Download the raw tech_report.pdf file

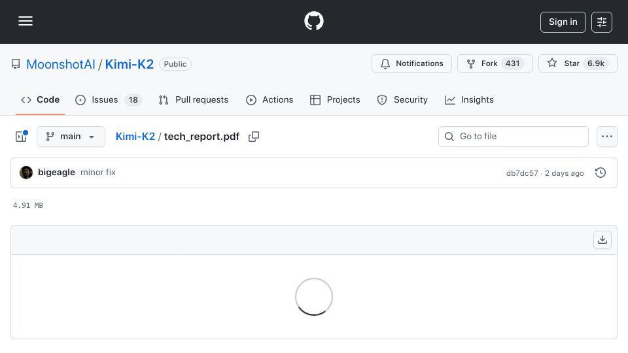click(x=602, y=240)
